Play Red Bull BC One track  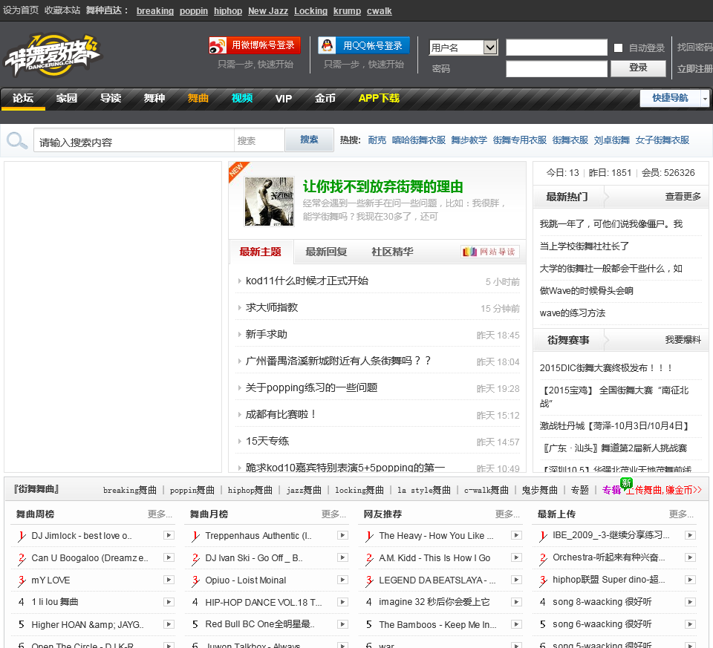point(343,624)
